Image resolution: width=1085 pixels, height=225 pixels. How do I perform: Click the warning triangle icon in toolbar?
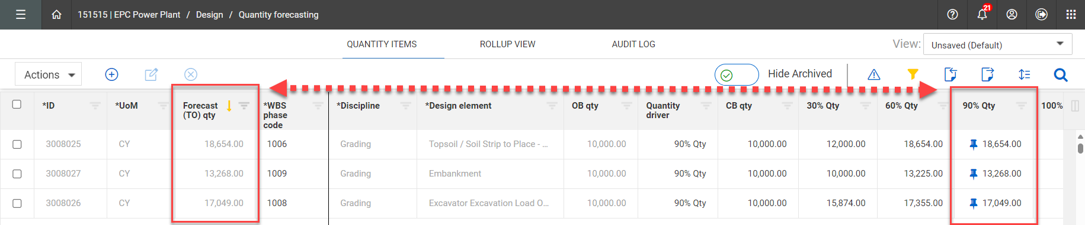(x=873, y=74)
